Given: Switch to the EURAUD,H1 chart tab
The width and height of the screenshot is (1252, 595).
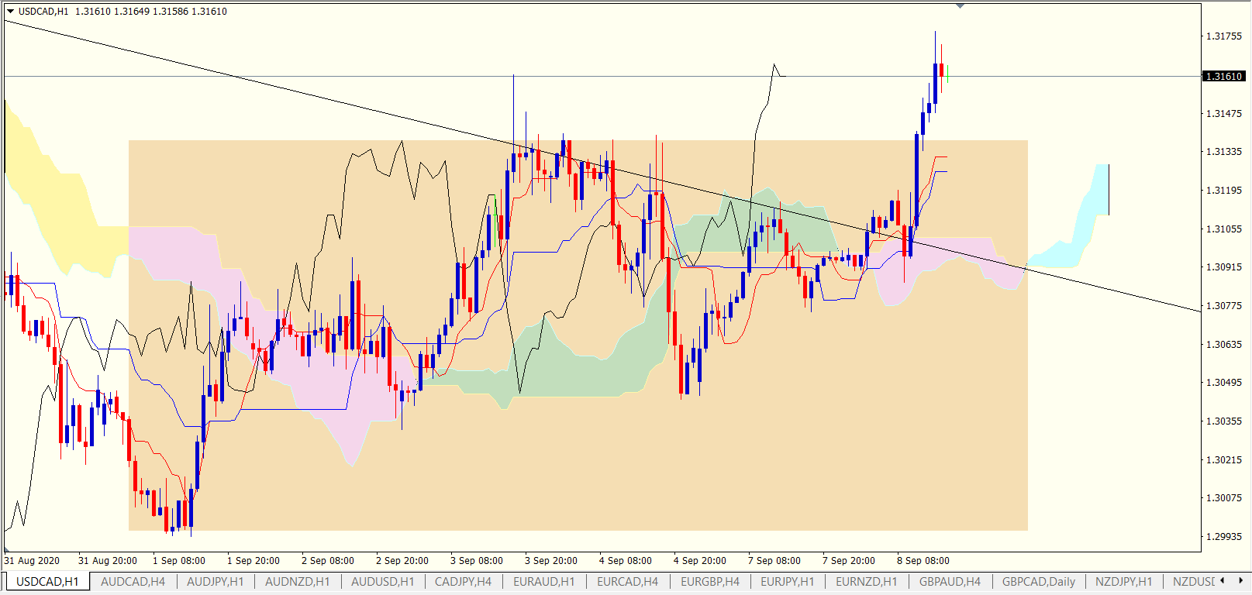Looking at the screenshot, I should tap(543, 581).
